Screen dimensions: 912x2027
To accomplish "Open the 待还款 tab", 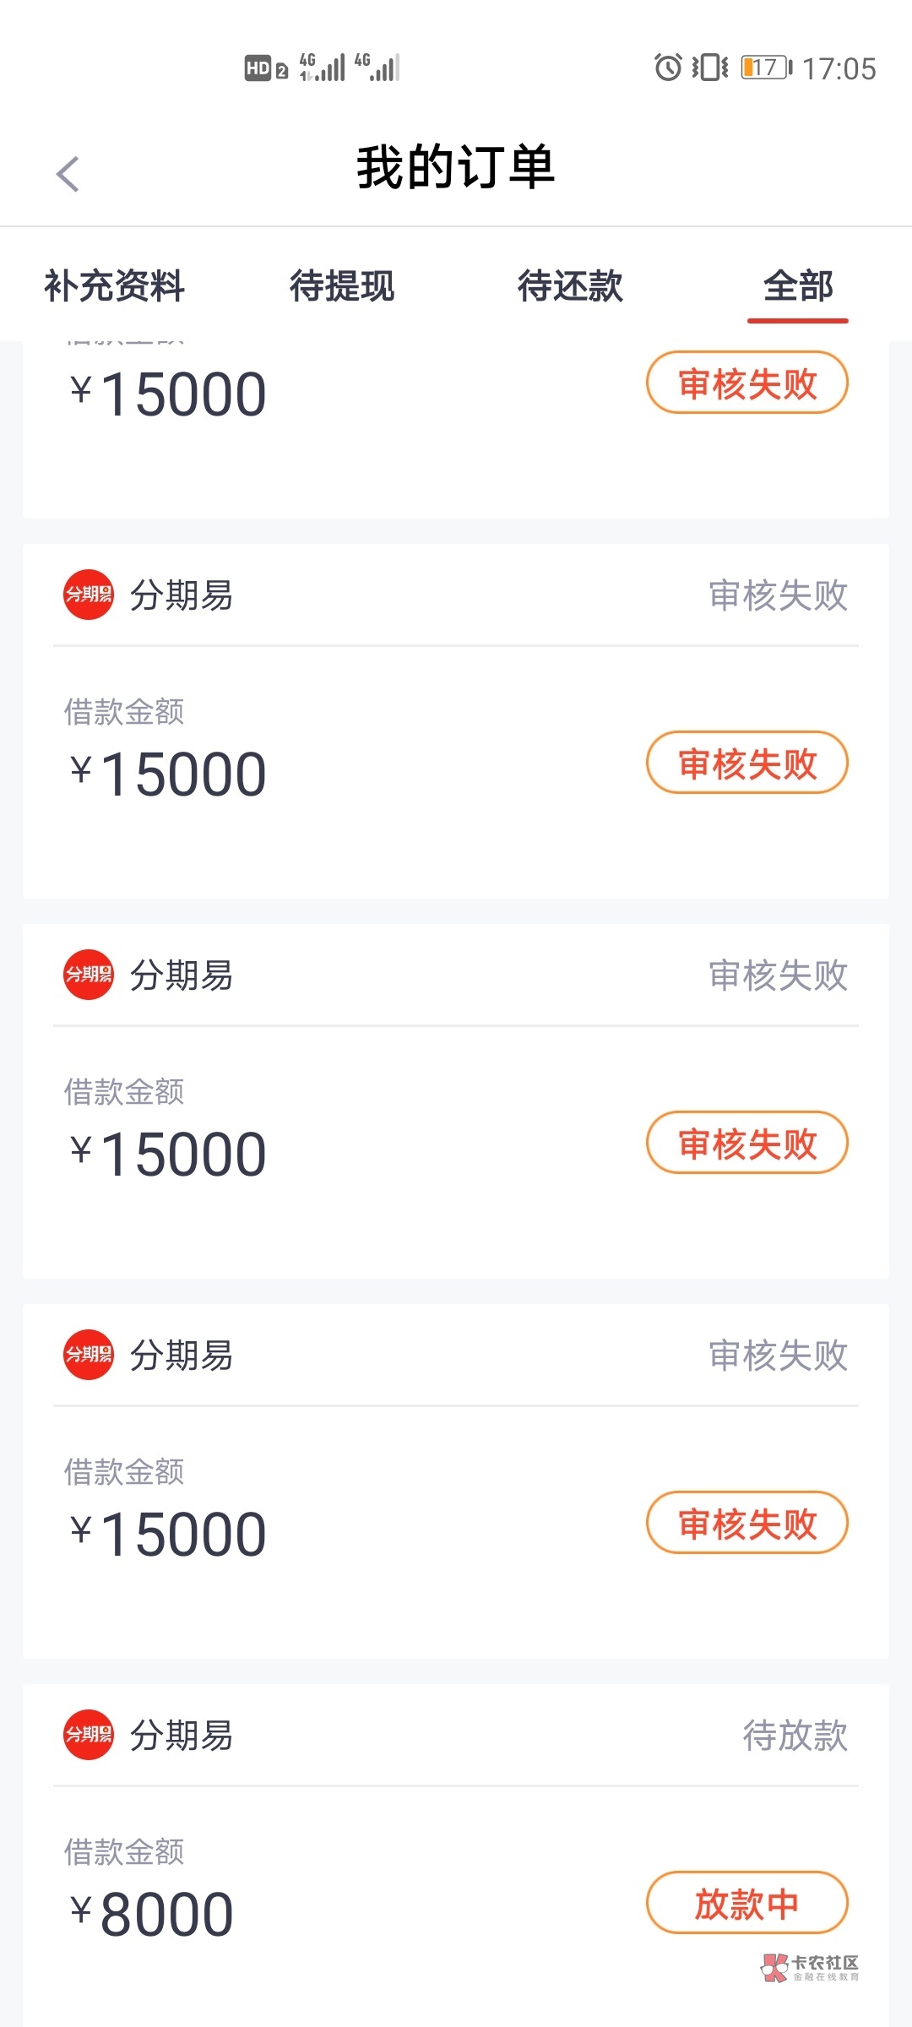I will pos(570,285).
